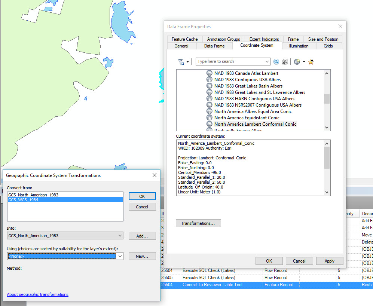Click scroll up arrow in current coordinate system box

tap(327, 144)
